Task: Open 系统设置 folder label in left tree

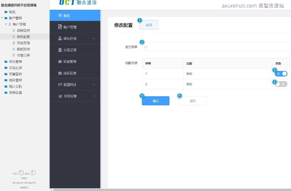Action: point(15,93)
